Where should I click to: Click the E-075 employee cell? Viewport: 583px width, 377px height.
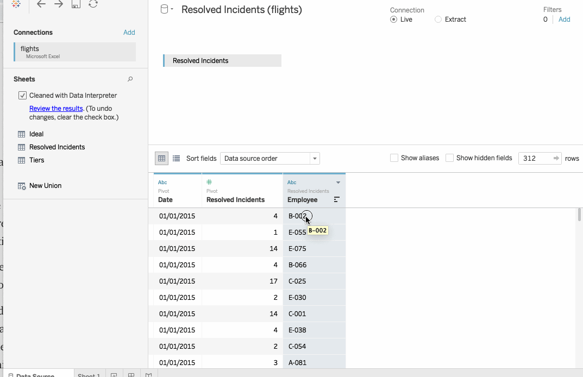click(x=314, y=249)
